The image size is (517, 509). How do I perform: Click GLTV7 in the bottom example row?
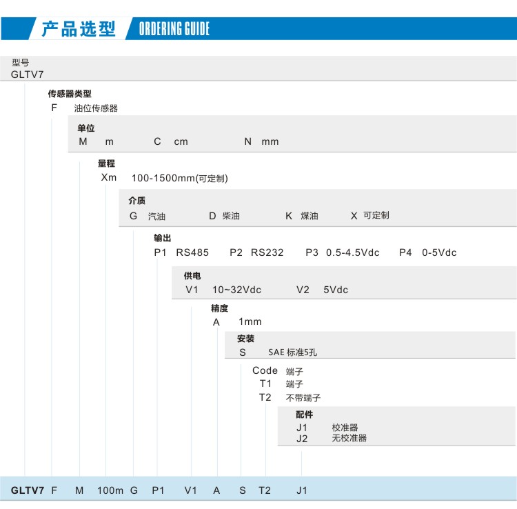tap(28, 490)
